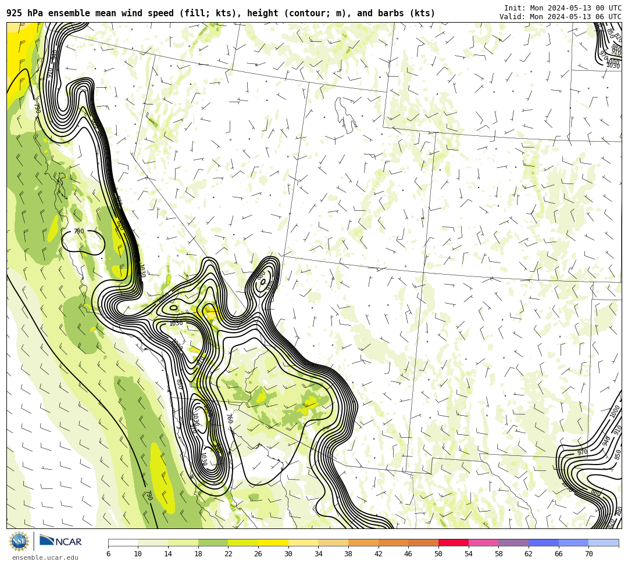Screen dimensions: 628x565
Task: Pick the pink 54–58 kts swatch
Action: point(483,542)
